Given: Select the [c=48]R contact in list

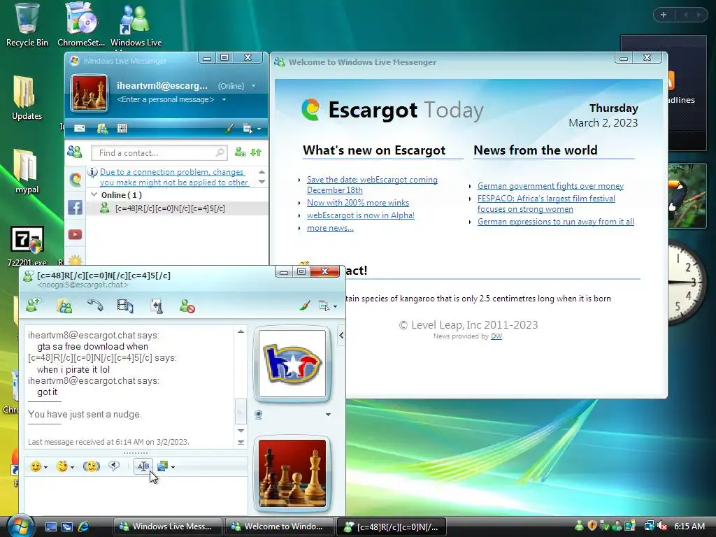Looking at the screenshot, I should pyautogui.click(x=177, y=208).
